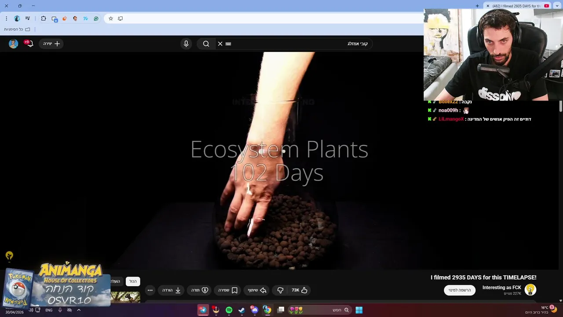Image resolution: width=563 pixels, height=317 pixels.
Task: Open more actions three-dot menu under video
Action: 150,290
